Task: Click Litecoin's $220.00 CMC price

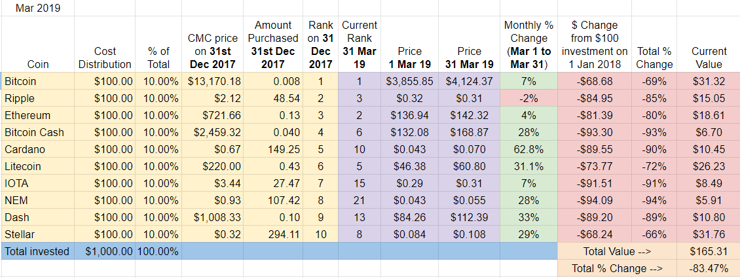Action: coord(212,166)
